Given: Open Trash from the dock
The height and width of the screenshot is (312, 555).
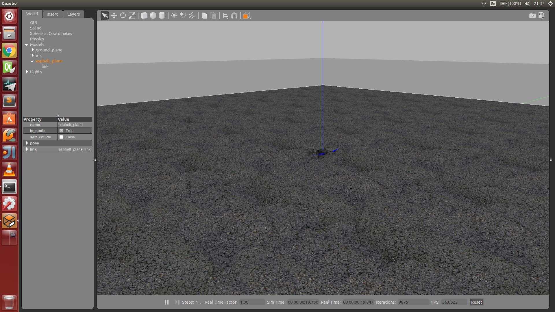Looking at the screenshot, I should (9, 302).
